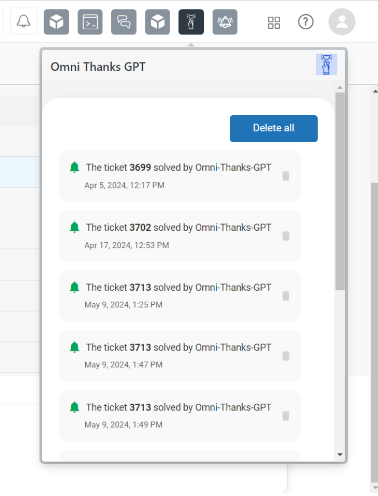This screenshot has width=378, height=496.
Task: Click the panel scrollbar up arrow
Action: [340, 88]
